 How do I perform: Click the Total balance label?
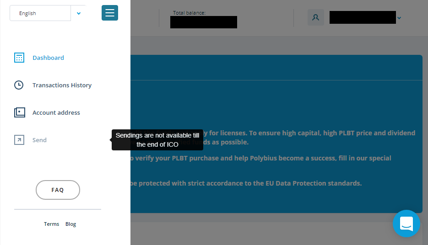pyautogui.click(x=189, y=13)
